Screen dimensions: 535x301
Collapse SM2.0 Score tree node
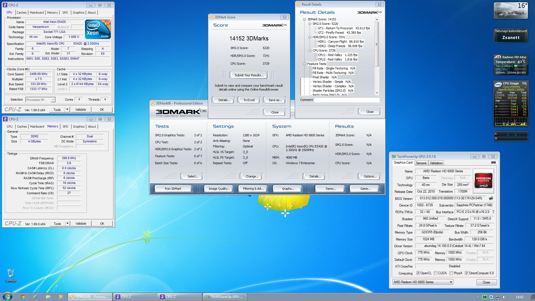coord(310,24)
